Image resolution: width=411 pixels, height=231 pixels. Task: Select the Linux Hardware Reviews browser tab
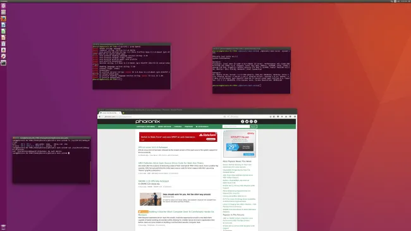(x=109, y=113)
